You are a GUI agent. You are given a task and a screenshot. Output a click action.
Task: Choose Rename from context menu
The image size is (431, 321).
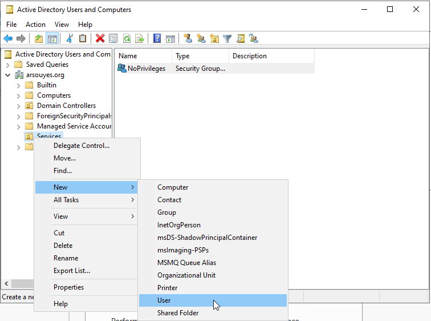point(86,258)
